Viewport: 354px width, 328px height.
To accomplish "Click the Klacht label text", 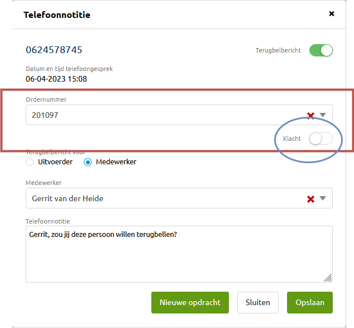I will pos(292,139).
